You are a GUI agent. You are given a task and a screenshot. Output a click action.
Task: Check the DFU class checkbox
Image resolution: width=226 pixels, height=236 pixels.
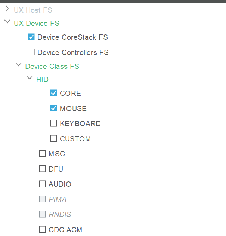coord(42,169)
